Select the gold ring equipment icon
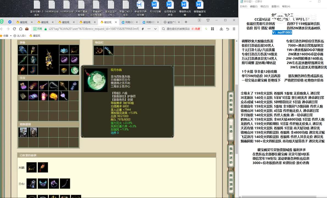The width and height of the screenshot is (327, 198). click(64, 70)
